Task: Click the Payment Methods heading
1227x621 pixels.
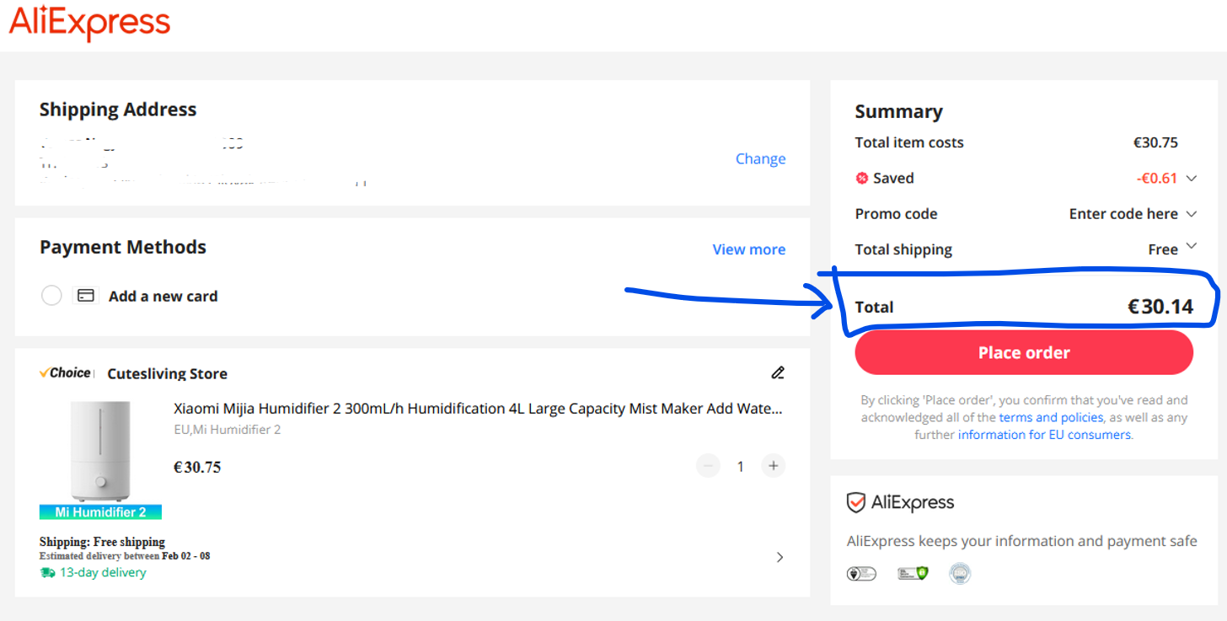Action: [123, 247]
